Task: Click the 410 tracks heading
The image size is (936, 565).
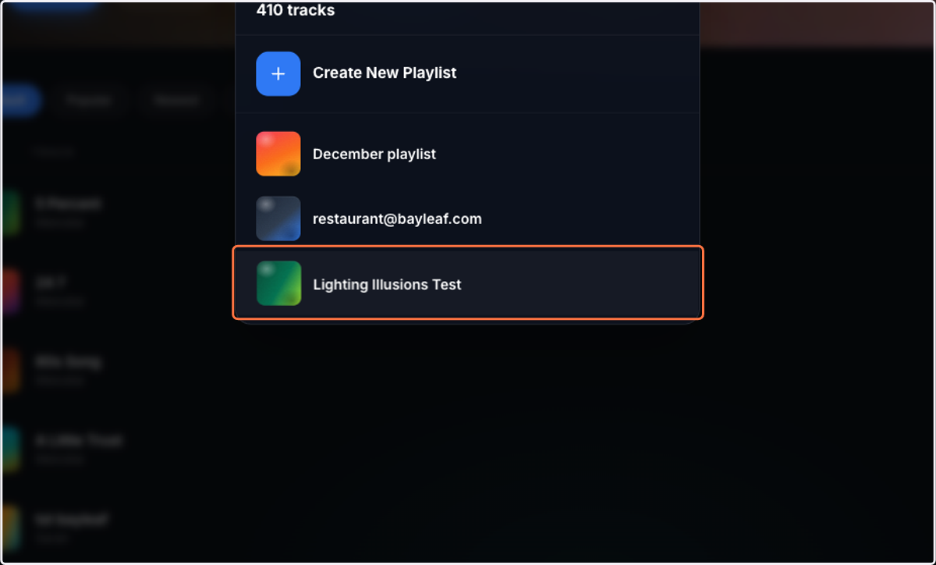Action: click(x=296, y=10)
